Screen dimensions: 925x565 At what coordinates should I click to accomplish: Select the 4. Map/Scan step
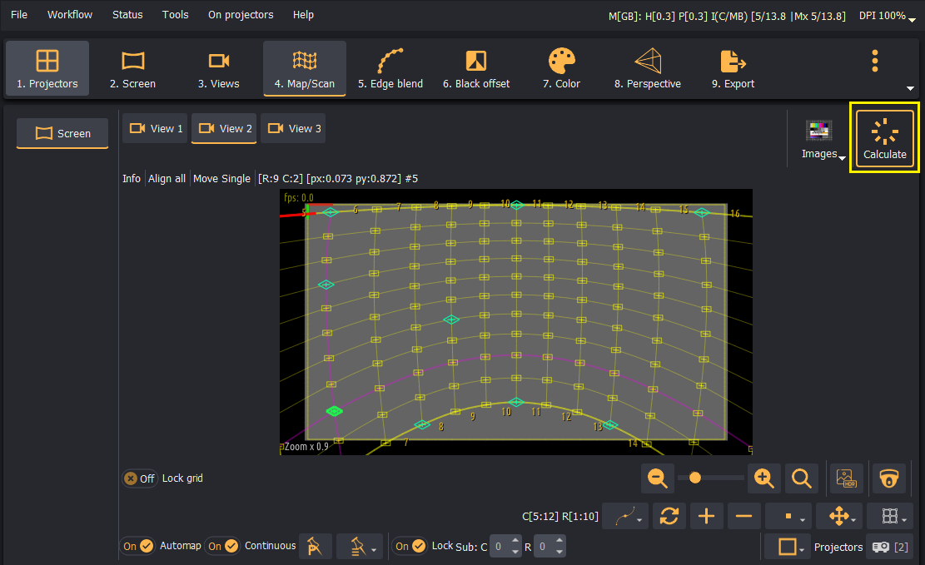click(305, 68)
